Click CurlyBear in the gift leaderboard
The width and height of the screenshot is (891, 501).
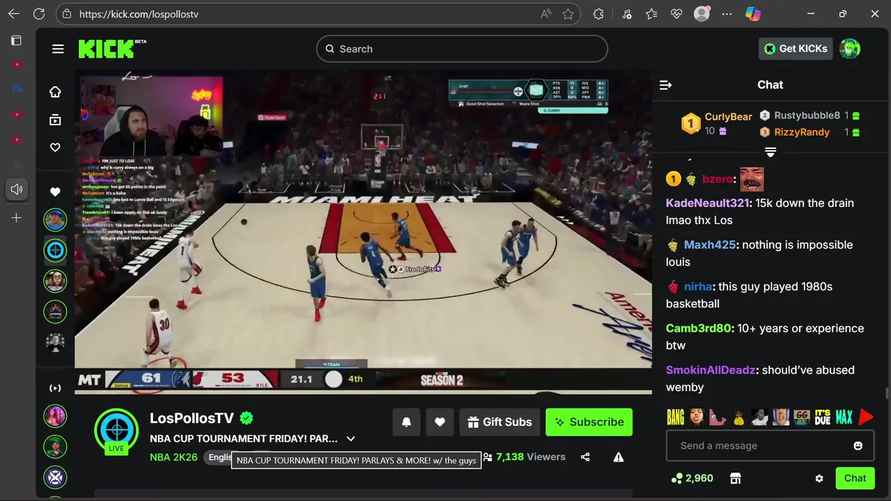click(728, 117)
